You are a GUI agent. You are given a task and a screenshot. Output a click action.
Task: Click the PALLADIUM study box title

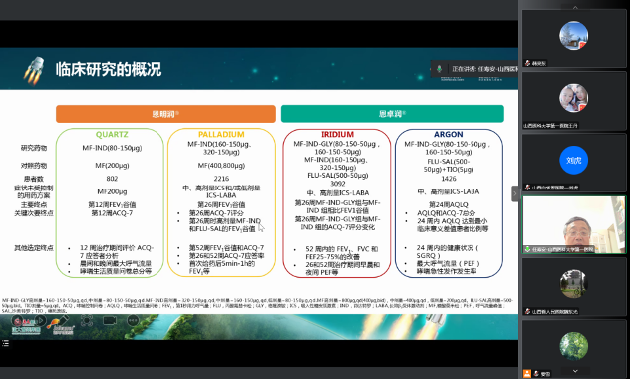pos(221,135)
